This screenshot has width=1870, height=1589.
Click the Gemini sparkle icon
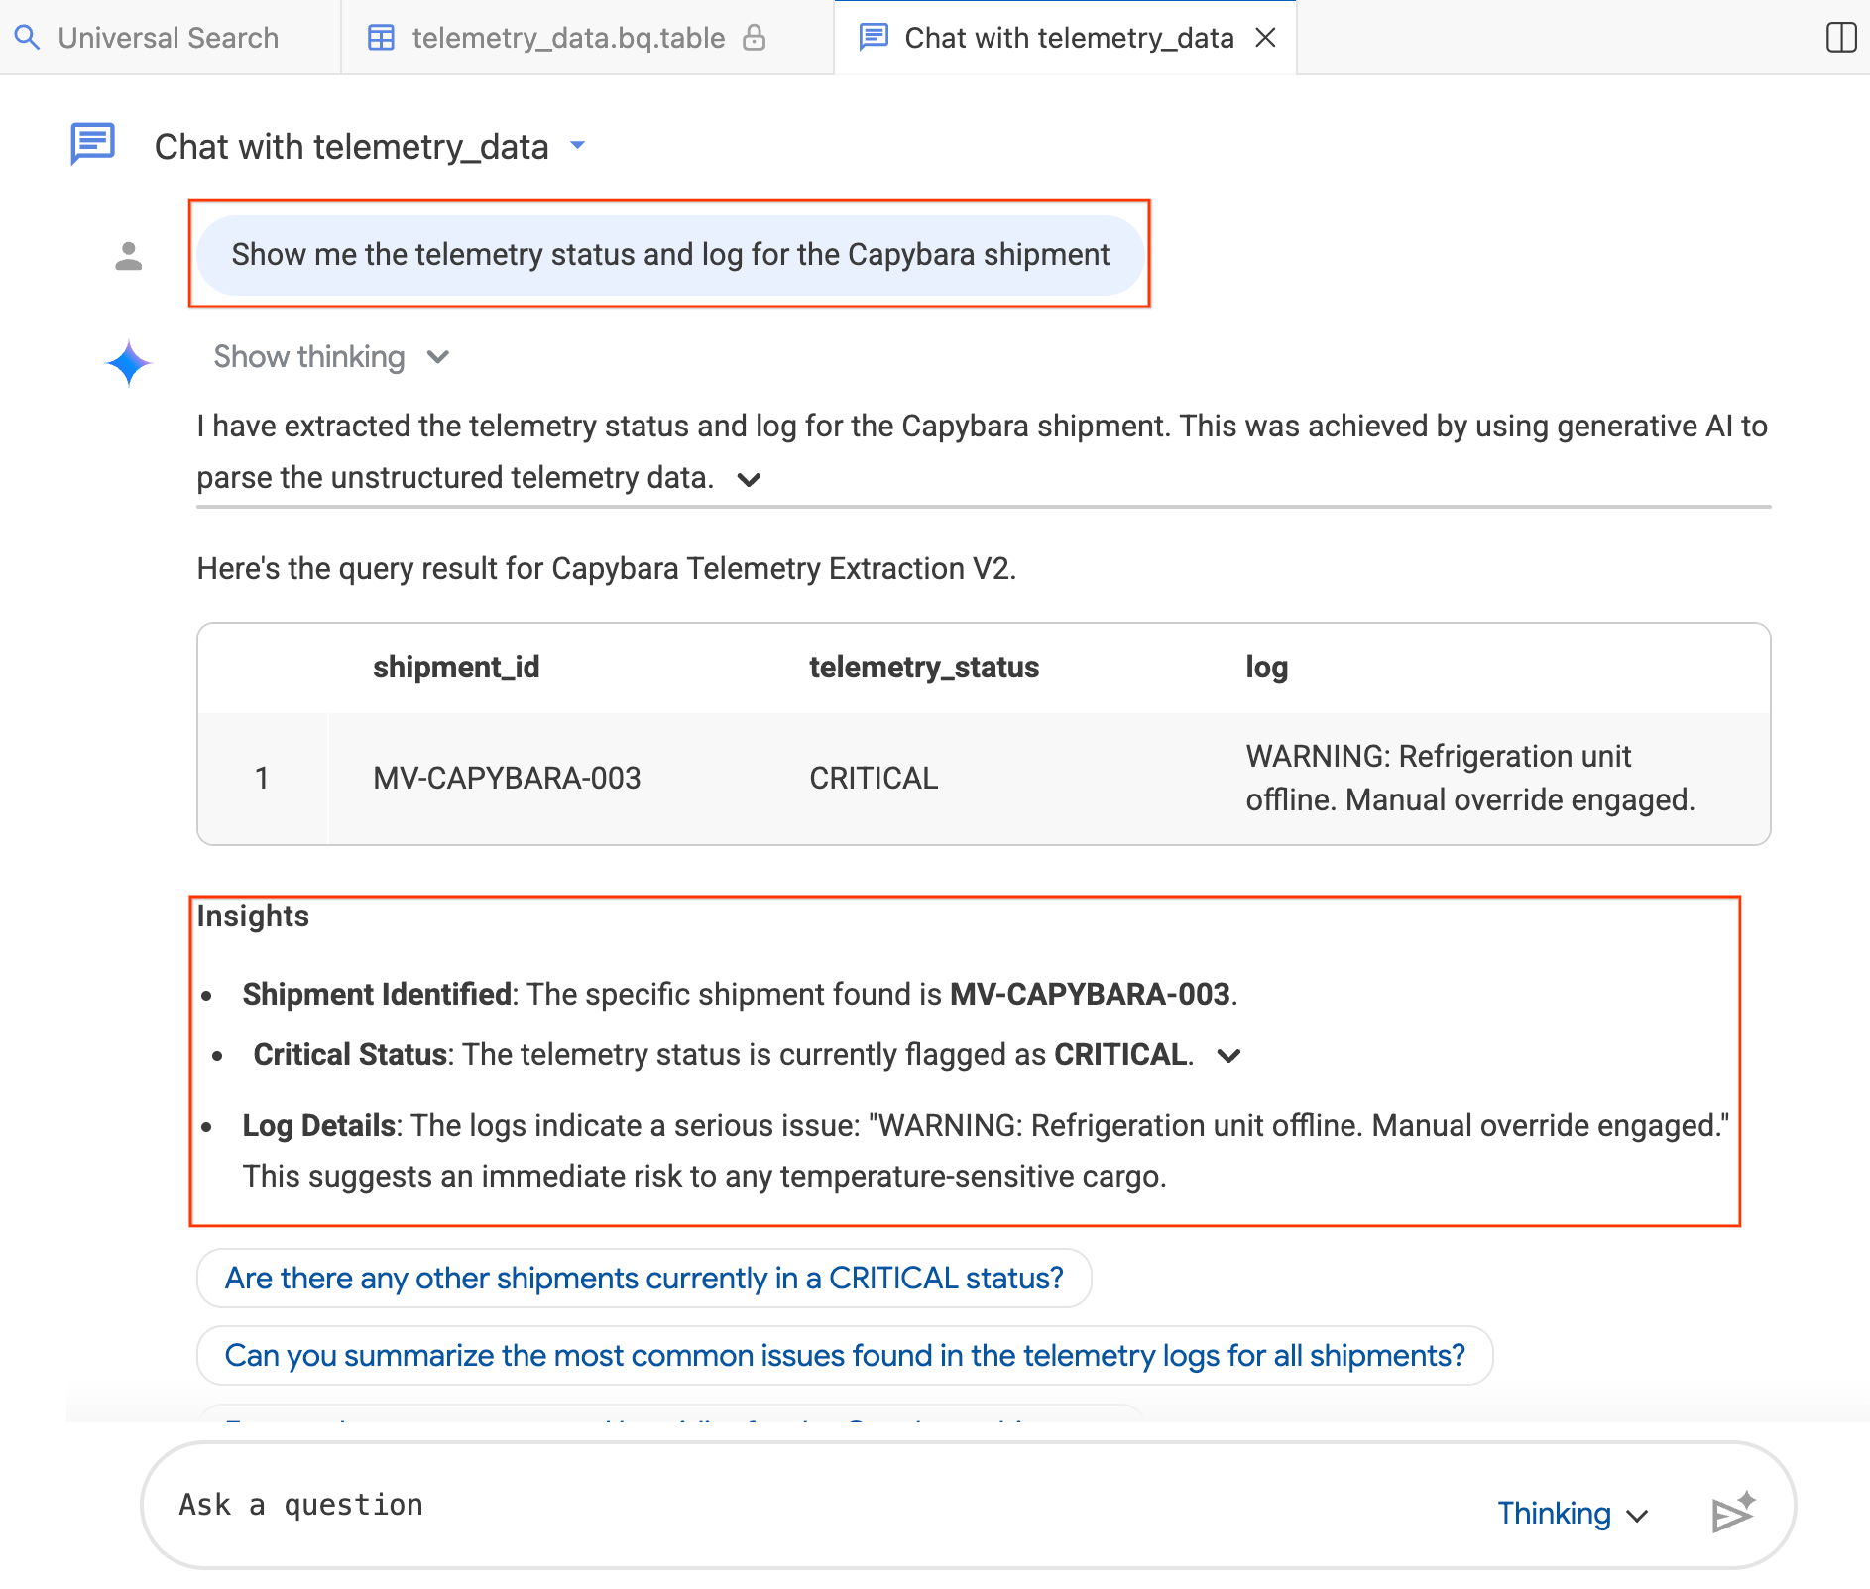129,363
